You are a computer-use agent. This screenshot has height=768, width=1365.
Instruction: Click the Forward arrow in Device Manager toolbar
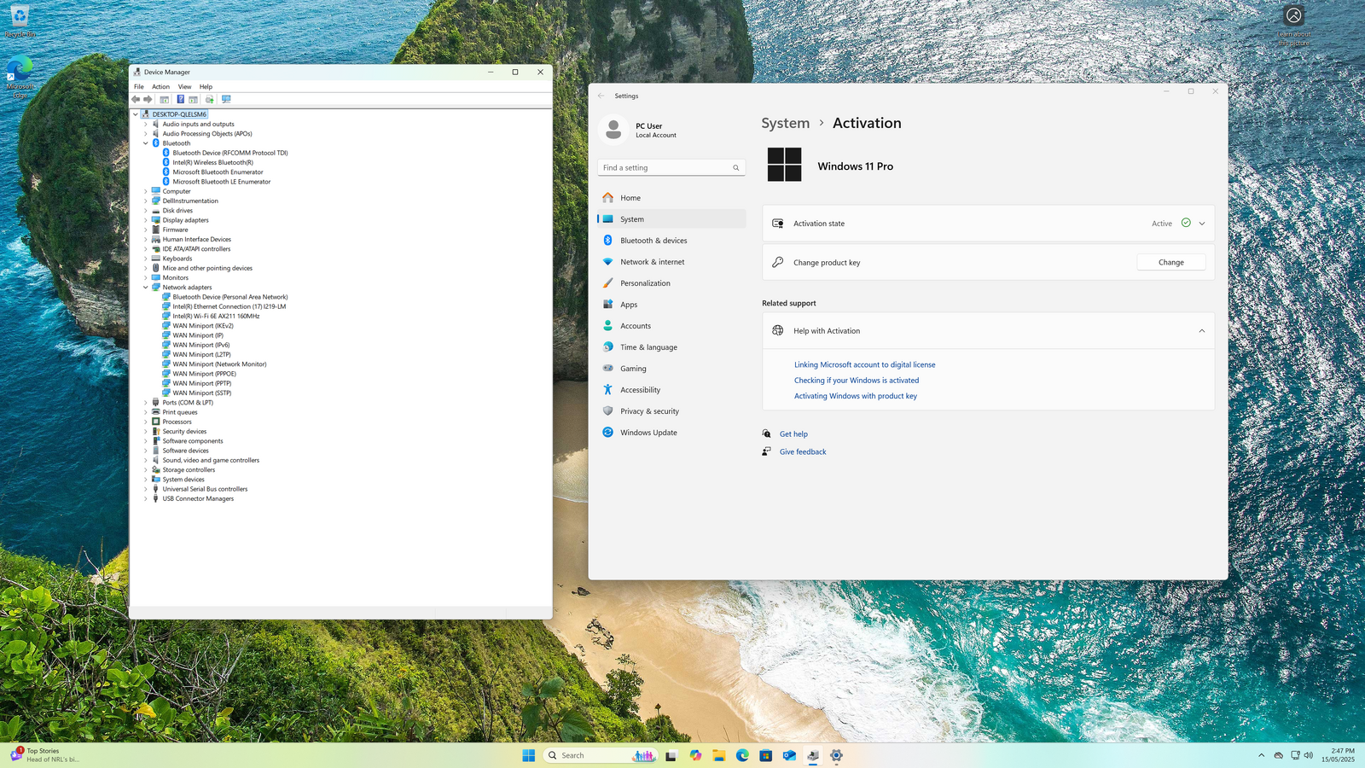click(x=148, y=99)
